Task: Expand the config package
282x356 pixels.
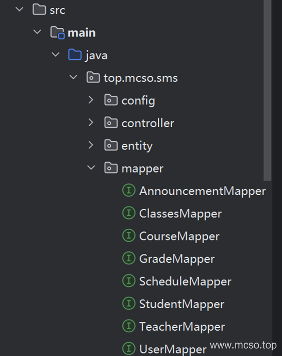Action: 91,100
